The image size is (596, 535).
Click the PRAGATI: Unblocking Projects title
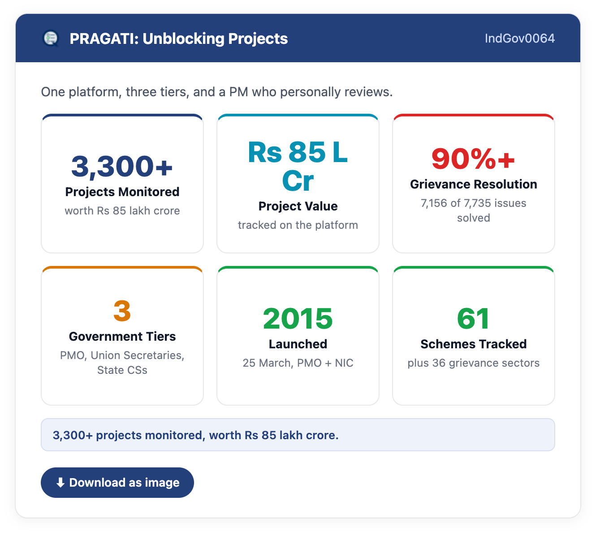(179, 39)
